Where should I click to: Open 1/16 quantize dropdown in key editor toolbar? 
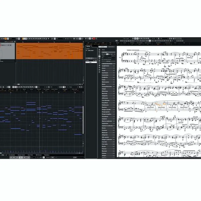click(54, 87)
